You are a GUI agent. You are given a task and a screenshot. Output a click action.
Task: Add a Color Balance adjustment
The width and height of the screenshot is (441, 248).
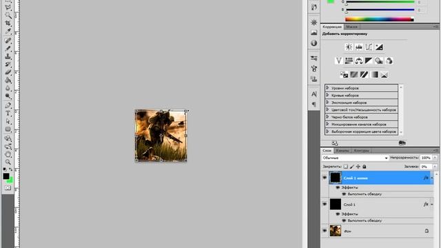click(x=359, y=61)
